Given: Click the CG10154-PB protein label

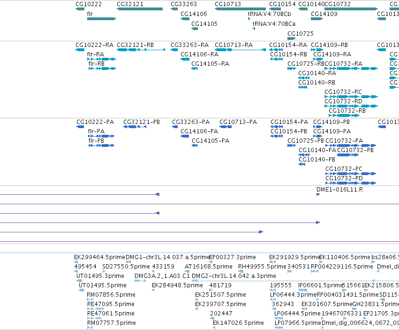Looking at the screenshot, I should tap(289, 131).
